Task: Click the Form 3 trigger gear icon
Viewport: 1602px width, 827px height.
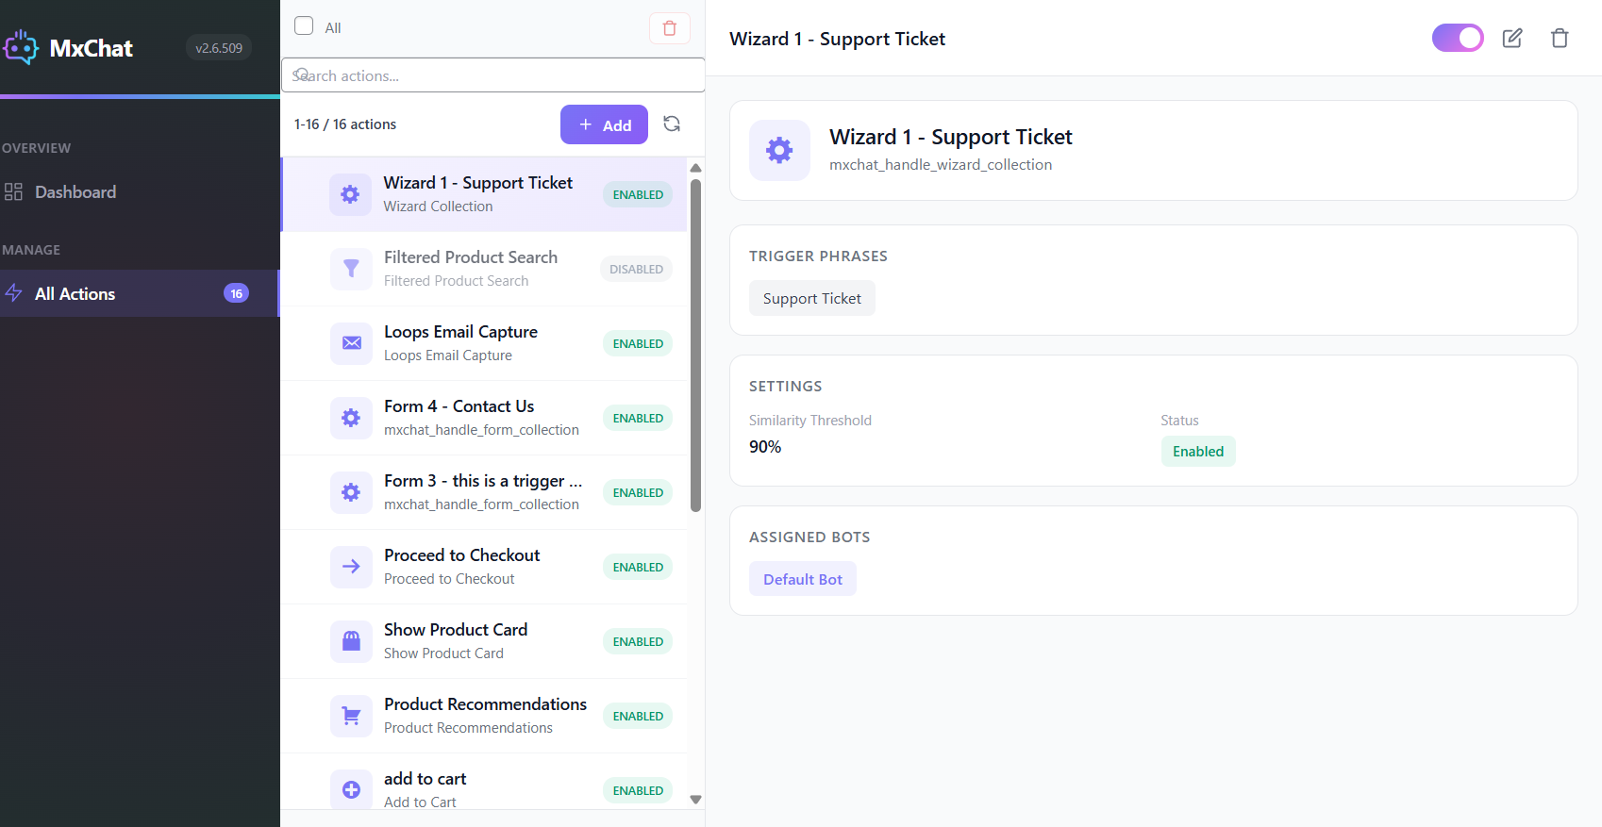Action: click(351, 492)
